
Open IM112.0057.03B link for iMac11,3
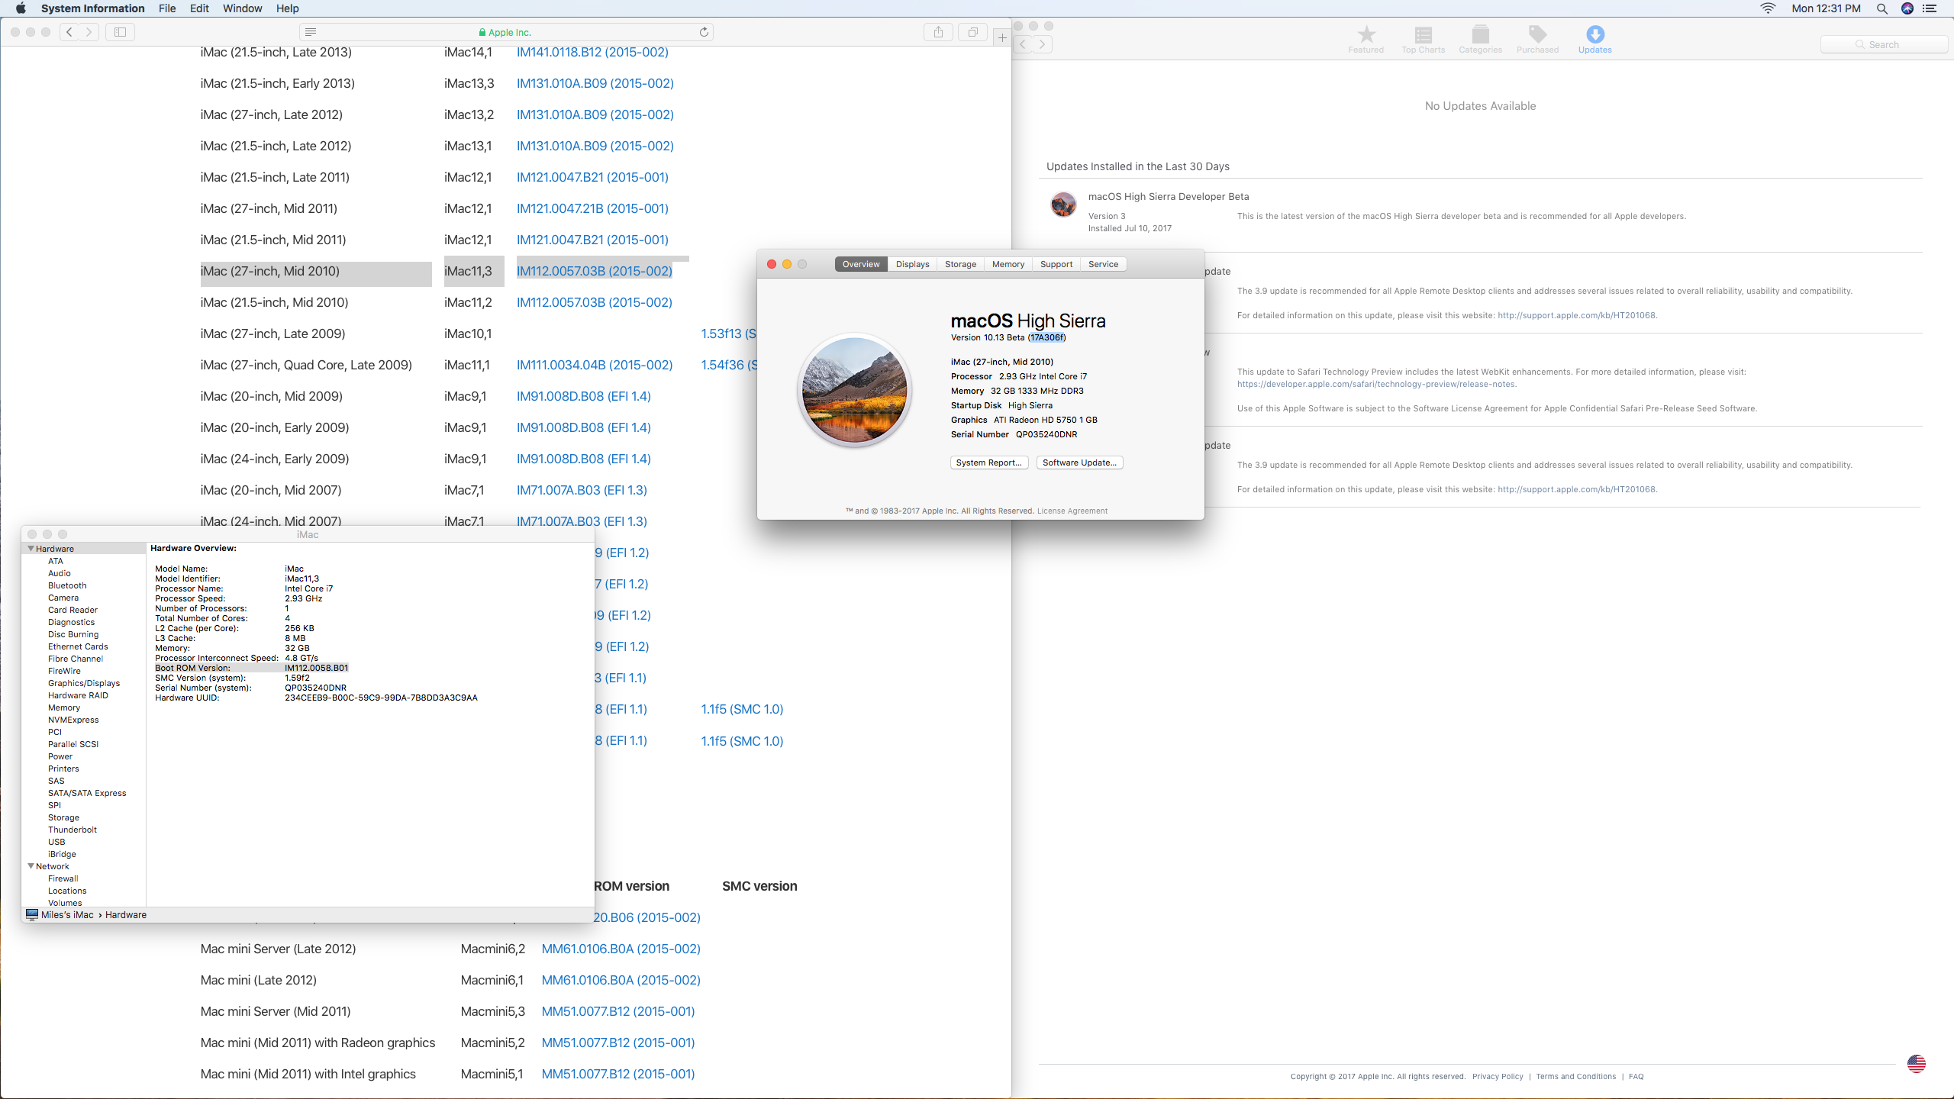[x=595, y=271]
